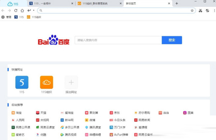Open the 网易公开课 site link

(x=21, y=127)
